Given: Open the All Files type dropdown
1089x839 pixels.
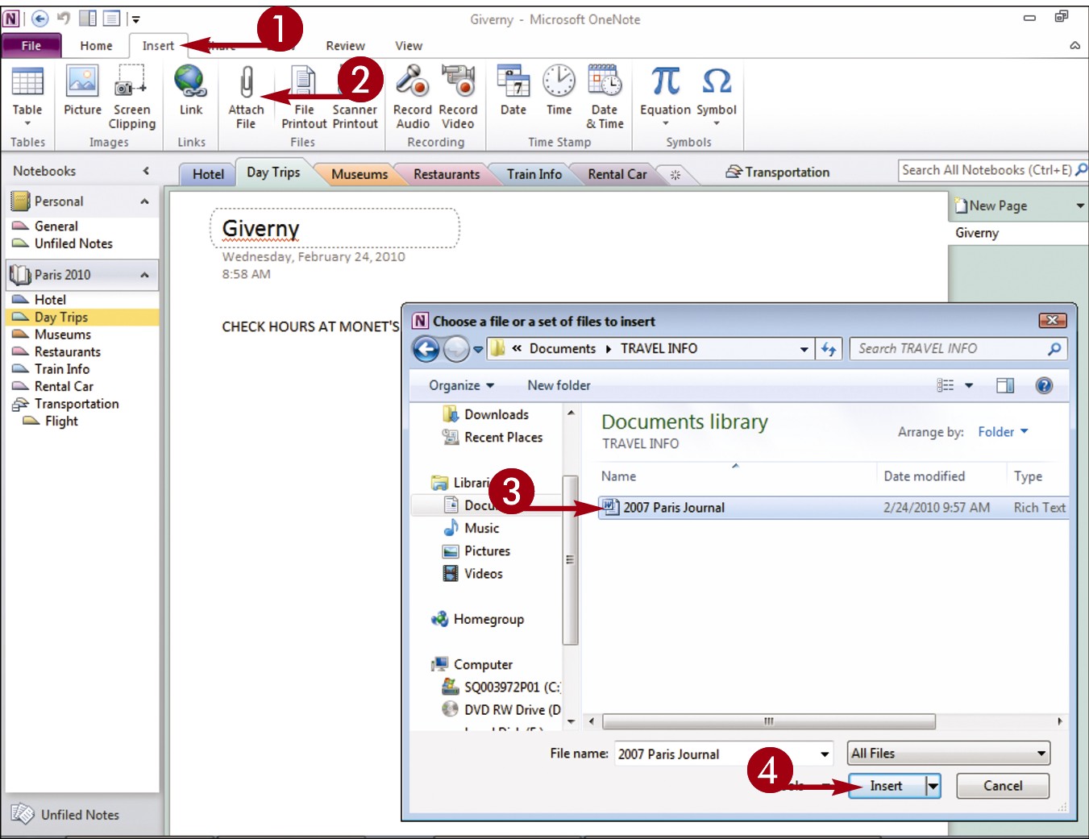Looking at the screenshot, I should (x=949, y=754).
